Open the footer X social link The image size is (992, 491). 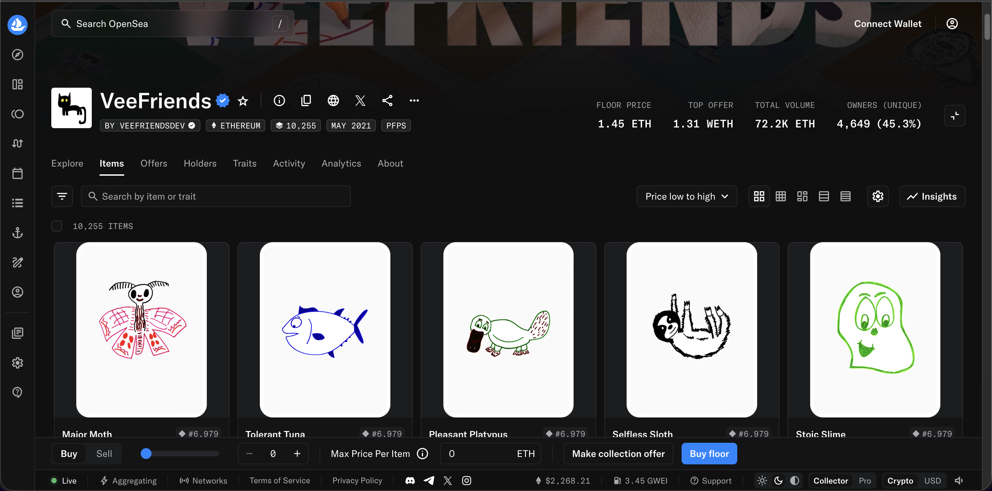[x=447, y=481]
